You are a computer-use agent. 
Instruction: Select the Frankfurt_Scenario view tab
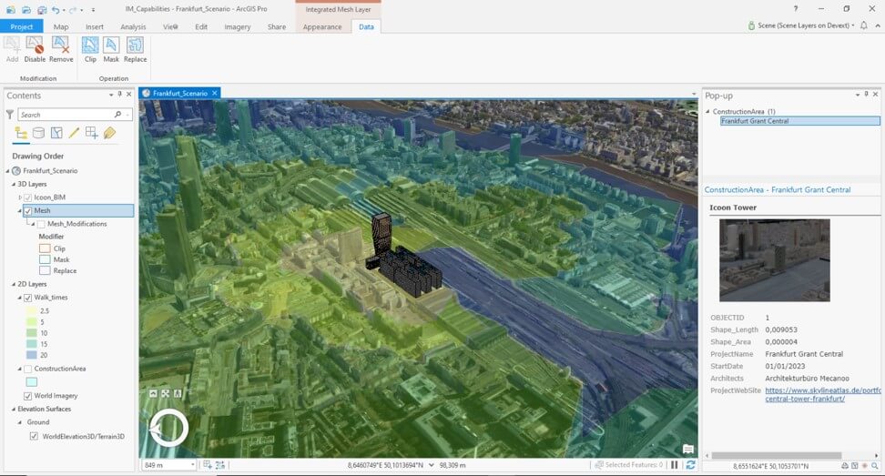click(180, 93)
